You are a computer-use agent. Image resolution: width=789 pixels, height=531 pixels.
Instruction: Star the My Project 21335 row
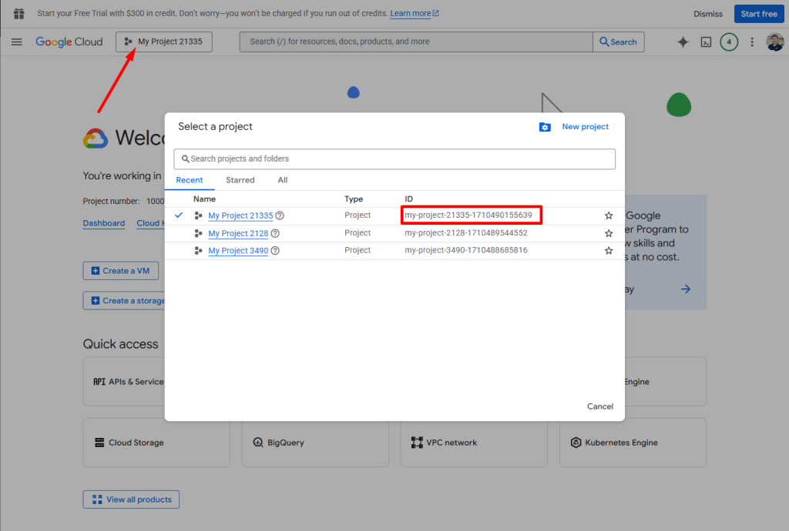pyautogui.click(x=609, y=215)
